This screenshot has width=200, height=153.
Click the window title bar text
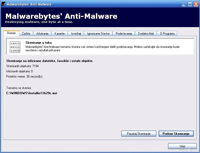pyautogui.click(x=29, y=4)
